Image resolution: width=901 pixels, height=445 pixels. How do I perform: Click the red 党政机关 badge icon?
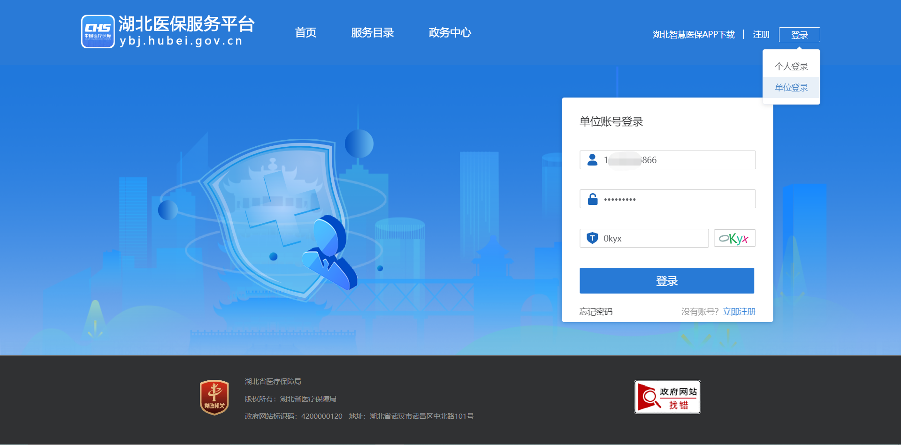[214, 397]
